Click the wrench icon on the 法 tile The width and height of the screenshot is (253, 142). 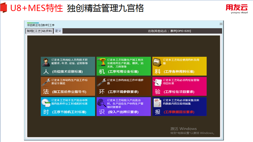tap(46, 82)
